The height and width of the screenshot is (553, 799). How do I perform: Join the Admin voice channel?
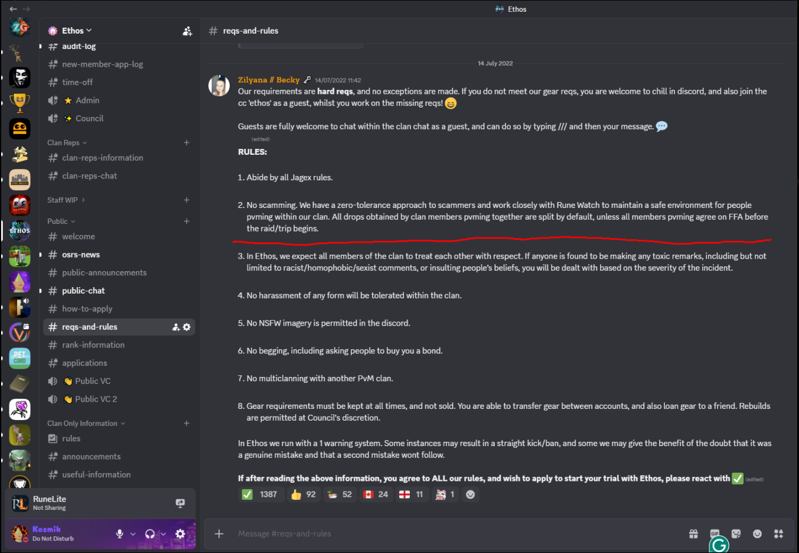119,100
